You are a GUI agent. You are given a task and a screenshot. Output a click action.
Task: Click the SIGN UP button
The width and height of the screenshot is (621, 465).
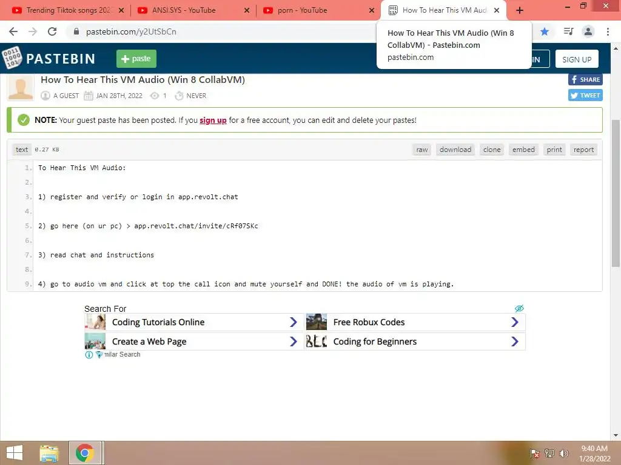577,59
